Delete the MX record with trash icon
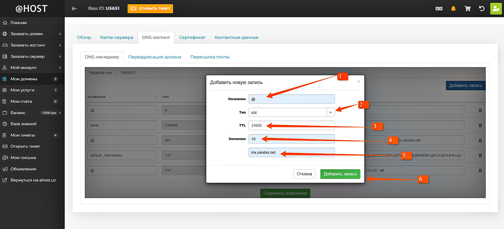Viewport: 504px width, 229px height. (x=480, y=140)
